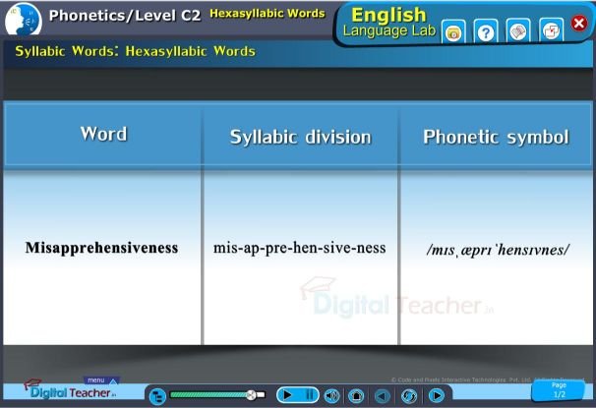Open the folder resources icon in header

(x=453, y=31)
